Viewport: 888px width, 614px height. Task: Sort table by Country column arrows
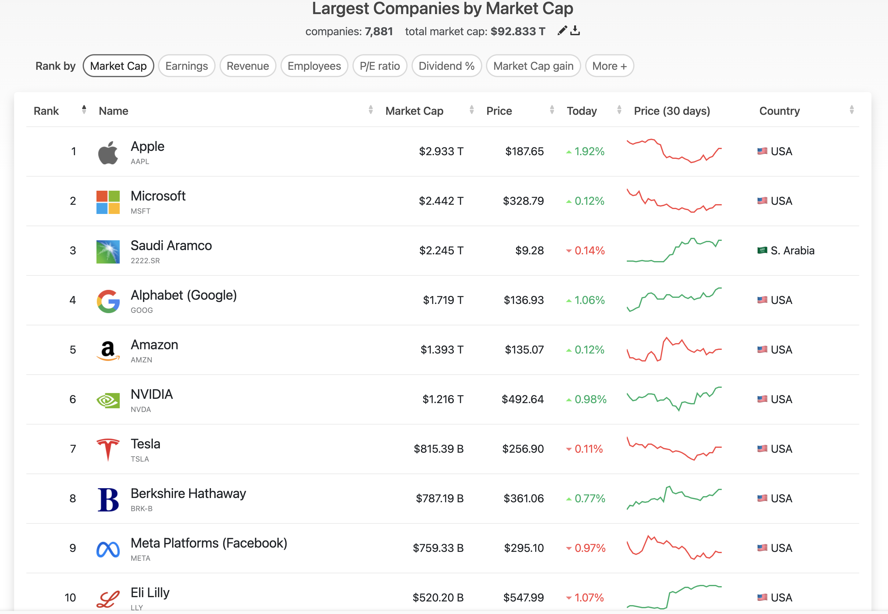click(x=852, y=110)
